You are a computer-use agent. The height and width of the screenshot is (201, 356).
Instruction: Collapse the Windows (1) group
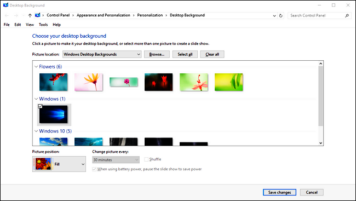(x=36, y=99)
